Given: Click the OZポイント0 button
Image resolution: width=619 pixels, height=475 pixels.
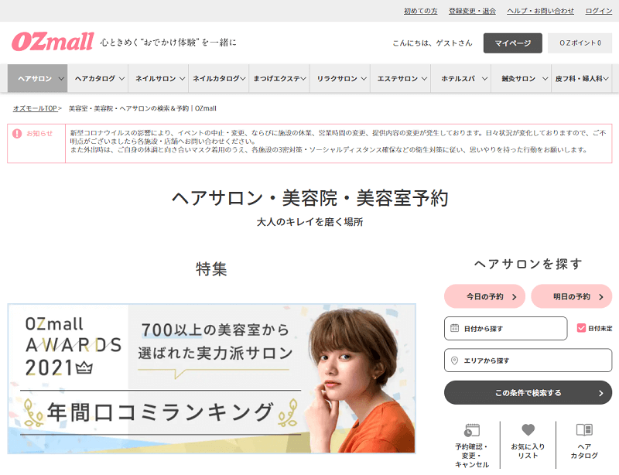Looking at the screenshot, I should coord(580,43).
